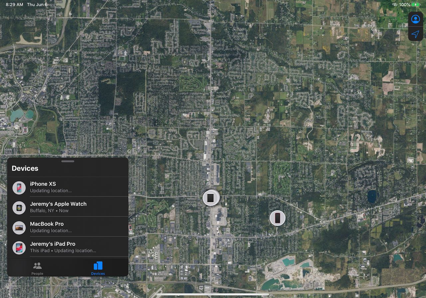The height and width of the screenshot is (298, 426).
Task: Select the "Jeremy's iPad Pro" name
Action: [x=53, y=244]
